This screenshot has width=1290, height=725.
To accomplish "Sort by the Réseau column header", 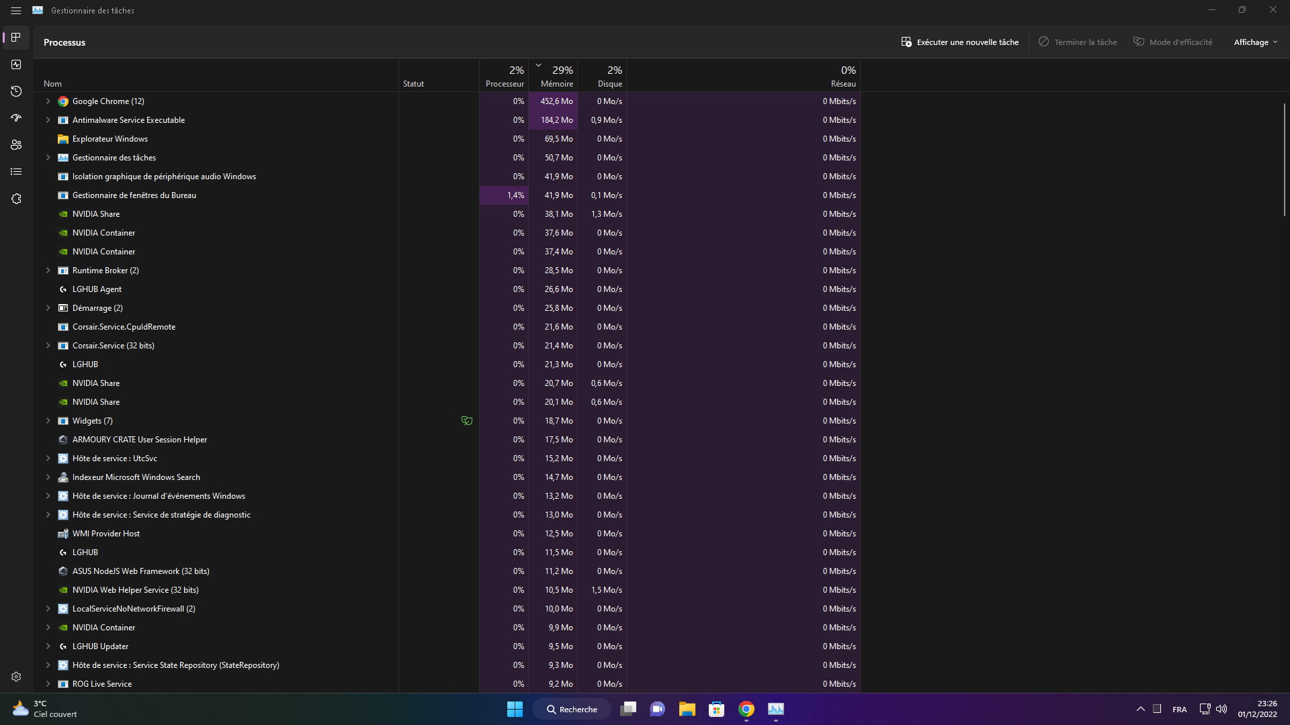I will point(743,76).
